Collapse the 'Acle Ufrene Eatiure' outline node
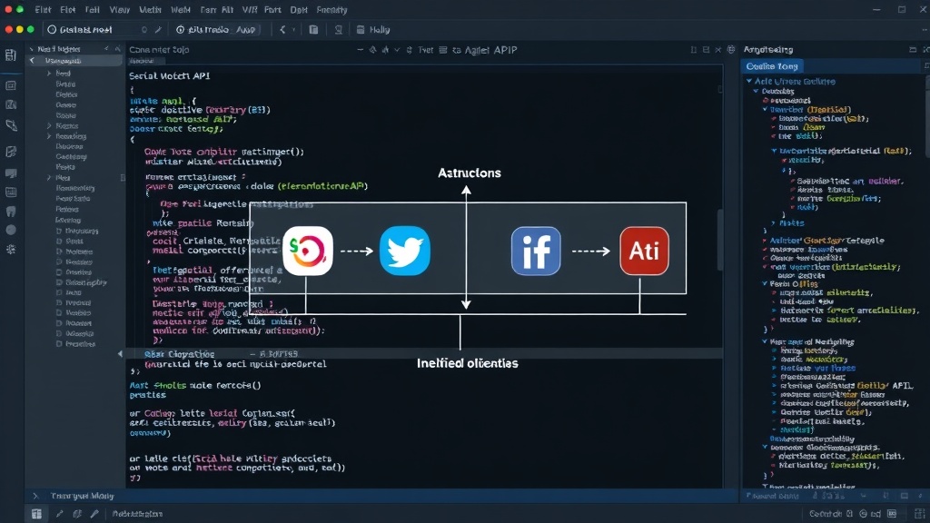The image size is (930, 523). [749, 81]
